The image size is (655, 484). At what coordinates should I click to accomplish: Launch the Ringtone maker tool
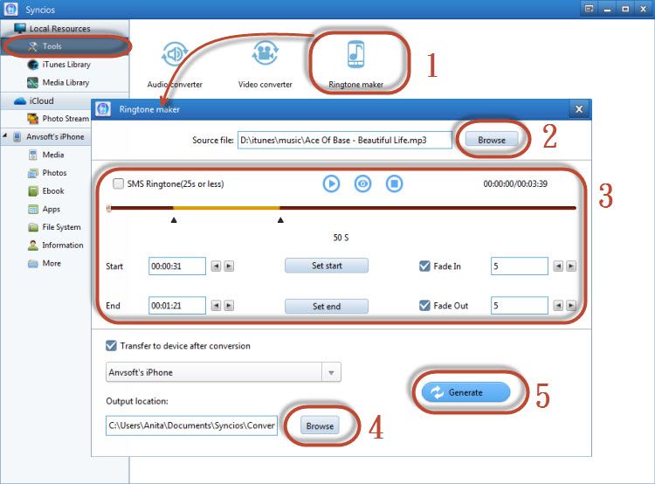point(356,65)
